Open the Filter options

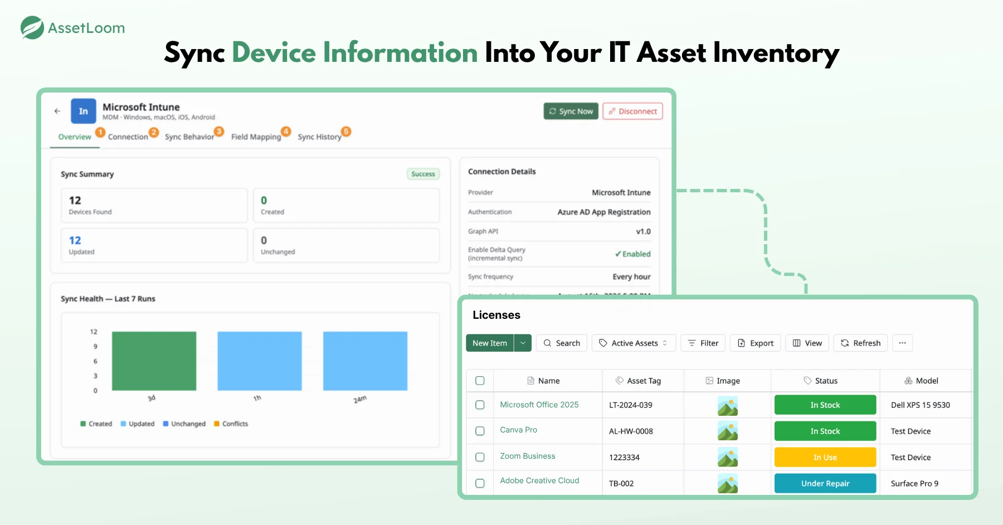point(703,343)
